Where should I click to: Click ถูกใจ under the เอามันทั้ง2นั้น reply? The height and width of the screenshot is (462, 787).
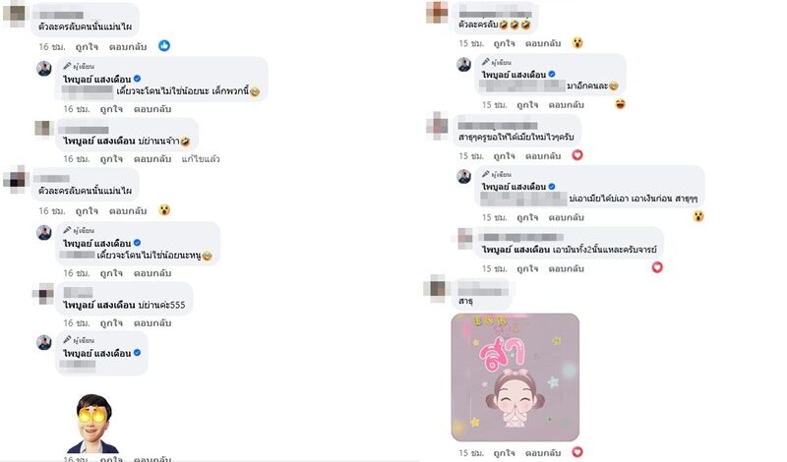pos(527,269)
